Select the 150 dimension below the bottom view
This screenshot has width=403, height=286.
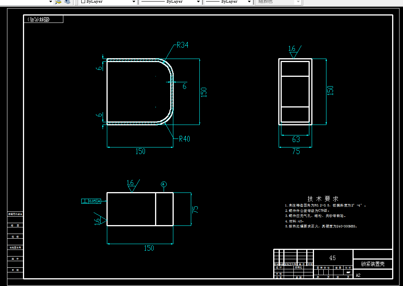[149, 248]
